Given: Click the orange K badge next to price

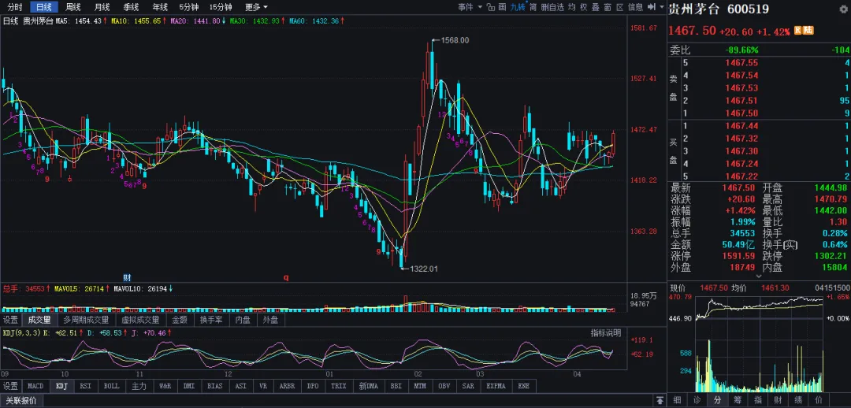Looking at the screenshot, I should (797, 31).
